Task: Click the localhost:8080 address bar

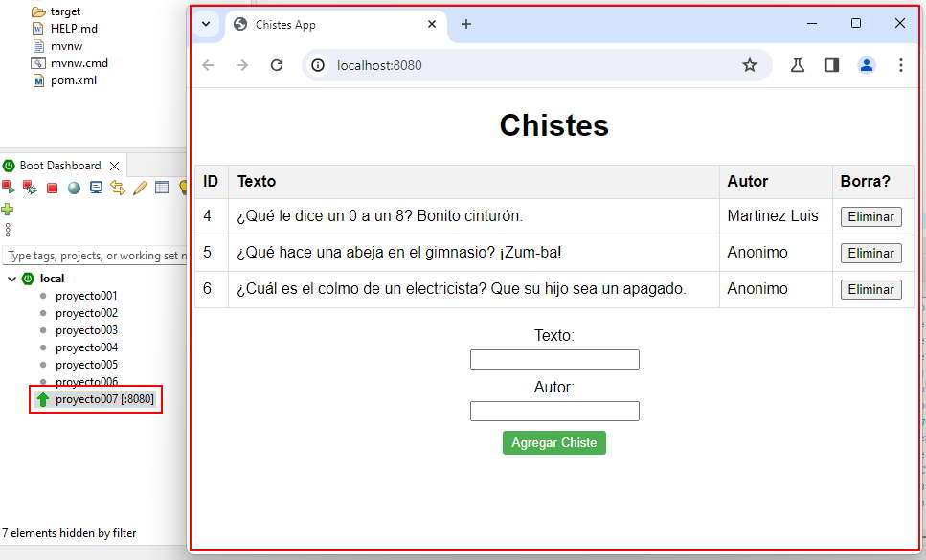Action: [537, 65]
